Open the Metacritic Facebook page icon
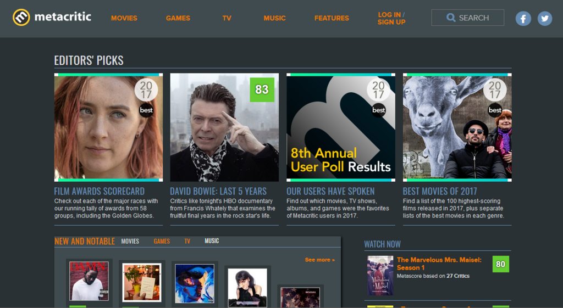This screenshot has width=563, height=308. coord(523,18)
